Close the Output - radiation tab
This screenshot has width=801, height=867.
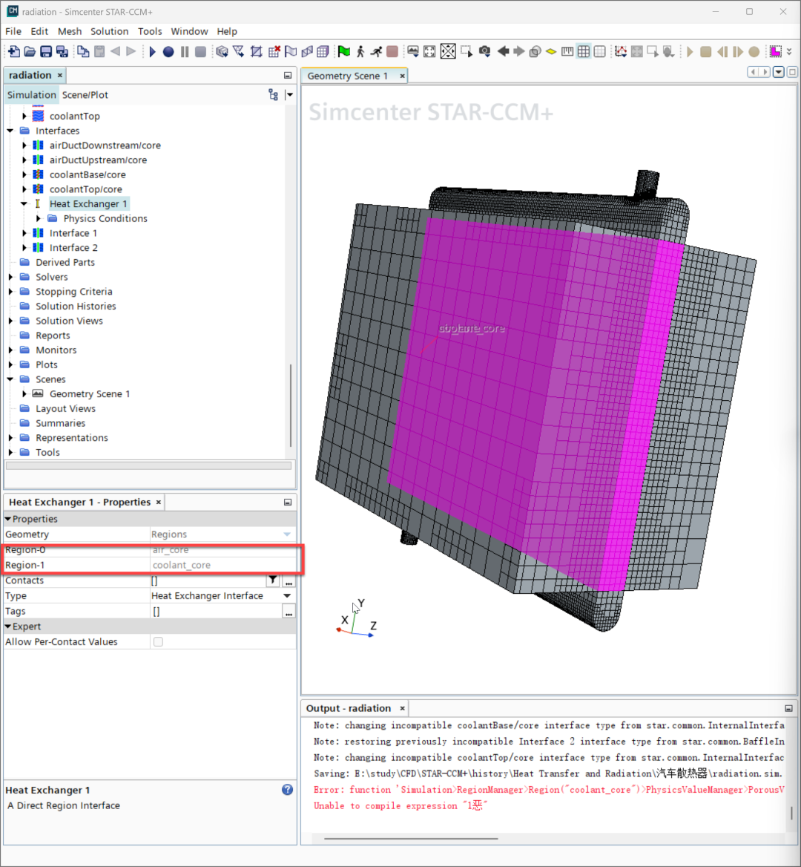[x=402, y=708]
